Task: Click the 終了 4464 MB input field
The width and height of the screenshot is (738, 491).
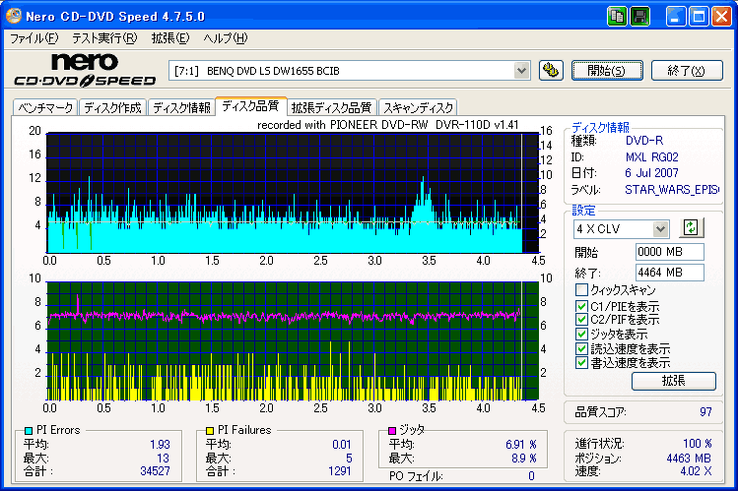Action: (670, 273)
